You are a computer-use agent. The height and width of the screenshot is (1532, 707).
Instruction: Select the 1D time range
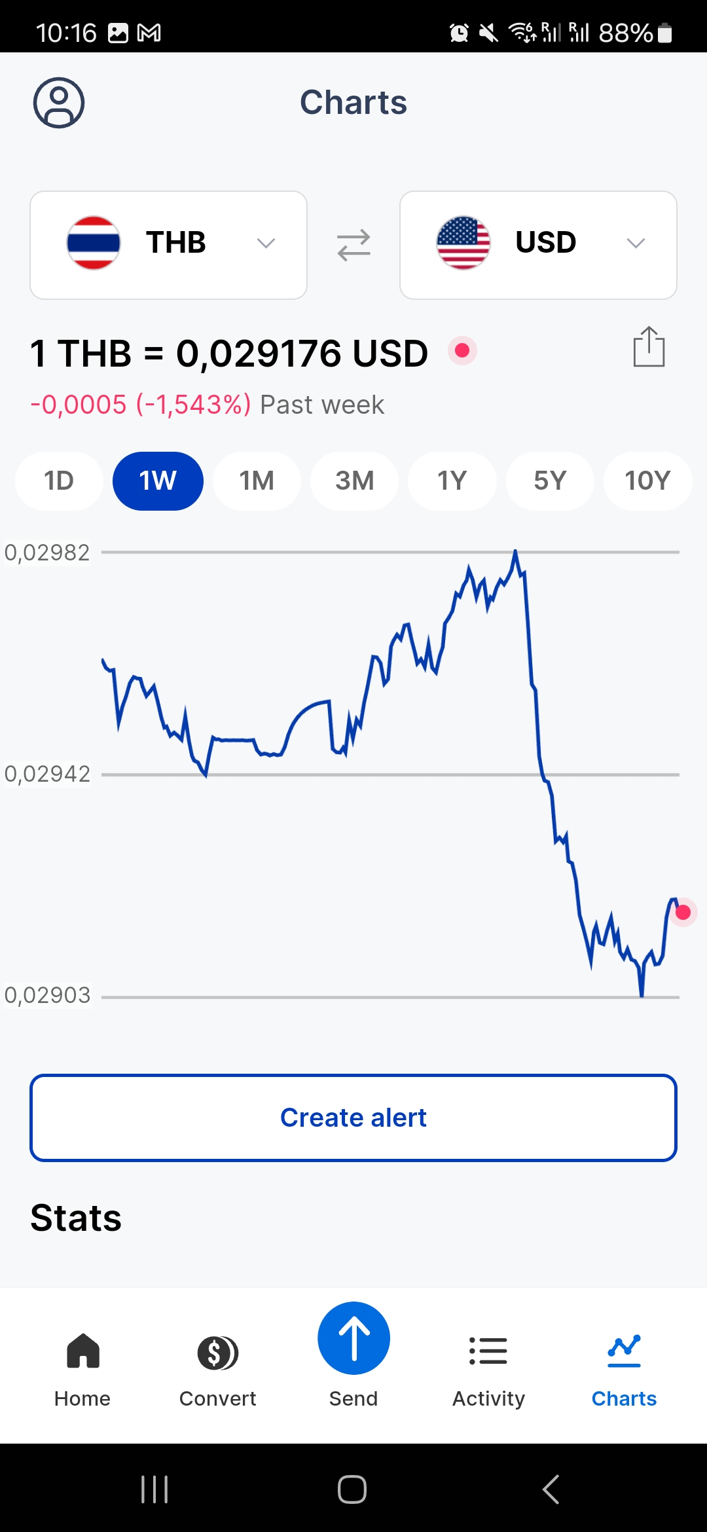(59, 481)
